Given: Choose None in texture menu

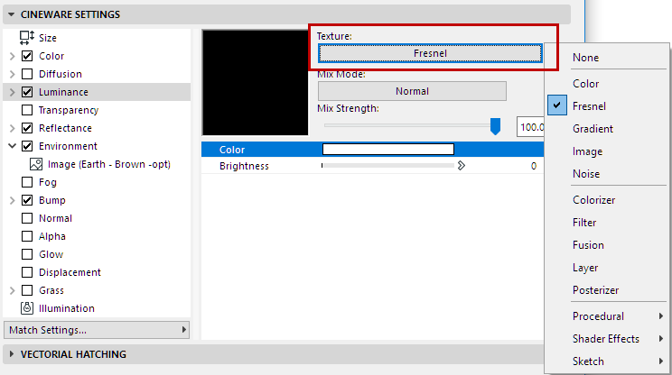Looking at the screenshot, I should pos(586,58).
